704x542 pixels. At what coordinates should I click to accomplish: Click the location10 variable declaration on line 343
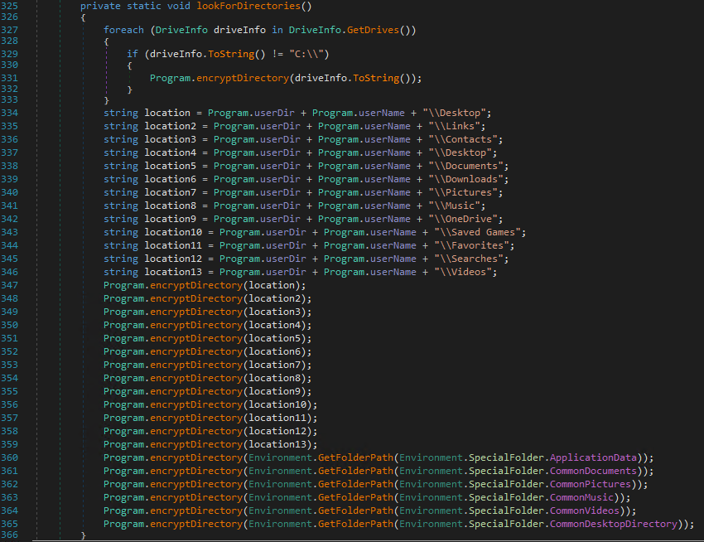[x=173, y=232]
